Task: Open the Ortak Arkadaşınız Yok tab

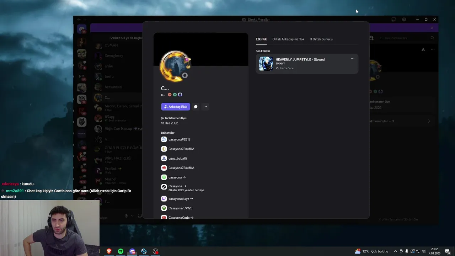Action: click(x=288, y=39)
